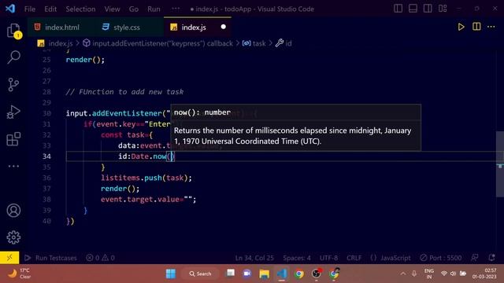The height and width of the screenshot is (283, 504).
Task: Click line number 34 in gutter
Action: tap(46, 156)
